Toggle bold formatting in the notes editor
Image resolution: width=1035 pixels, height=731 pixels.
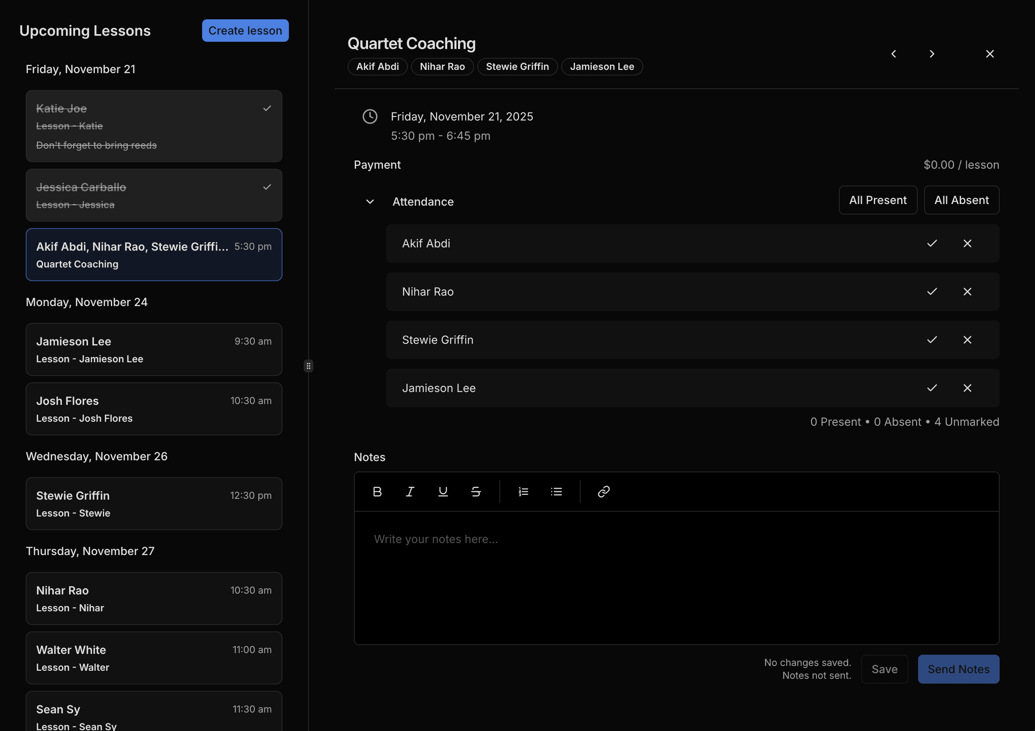[377, 491]
